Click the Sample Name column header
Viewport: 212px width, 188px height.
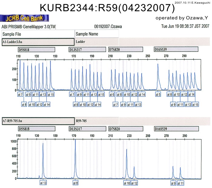96,33
